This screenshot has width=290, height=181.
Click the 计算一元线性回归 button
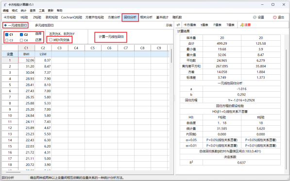111,37
